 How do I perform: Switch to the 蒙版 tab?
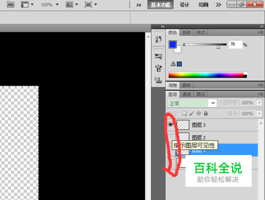pos(187,85)
